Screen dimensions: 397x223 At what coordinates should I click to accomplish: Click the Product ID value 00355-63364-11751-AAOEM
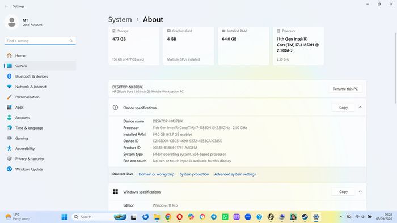click(175, 148)
